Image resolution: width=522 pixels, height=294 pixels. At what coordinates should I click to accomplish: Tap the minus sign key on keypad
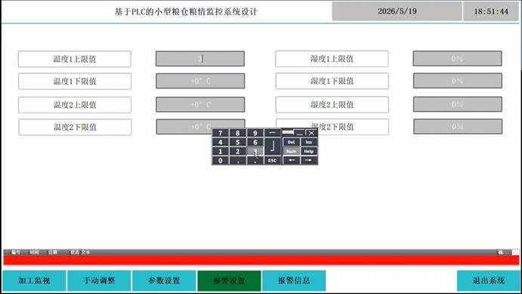click(x=272, y=133)
